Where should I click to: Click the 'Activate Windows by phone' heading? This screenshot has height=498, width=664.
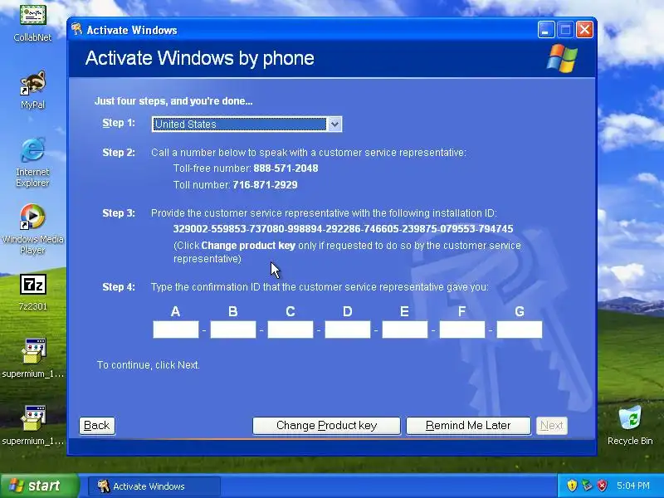coord(200,58)
